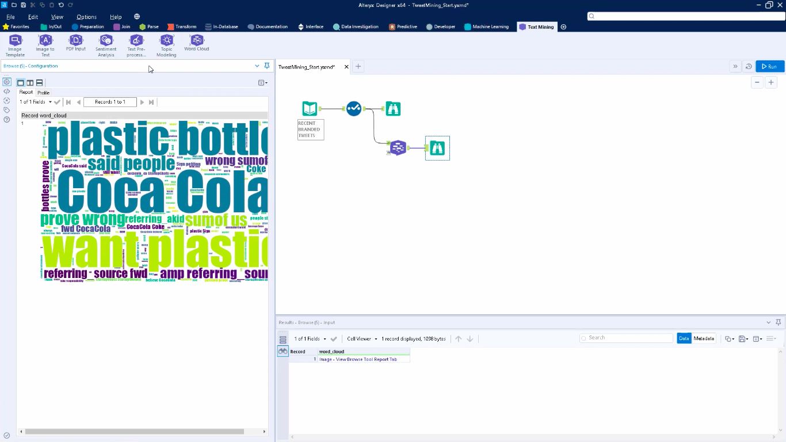Pin the Configuration panel
Viewport: 786px width, 442px height.
click(266, 66)
